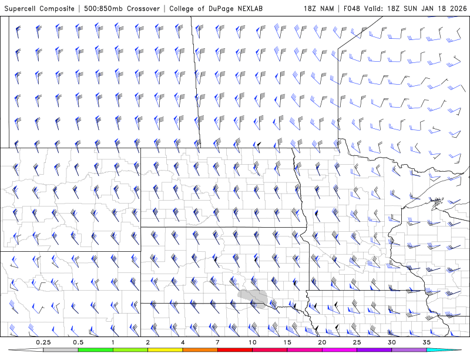Select the purple 25–30 color bar segment

(x=374, y=350)
